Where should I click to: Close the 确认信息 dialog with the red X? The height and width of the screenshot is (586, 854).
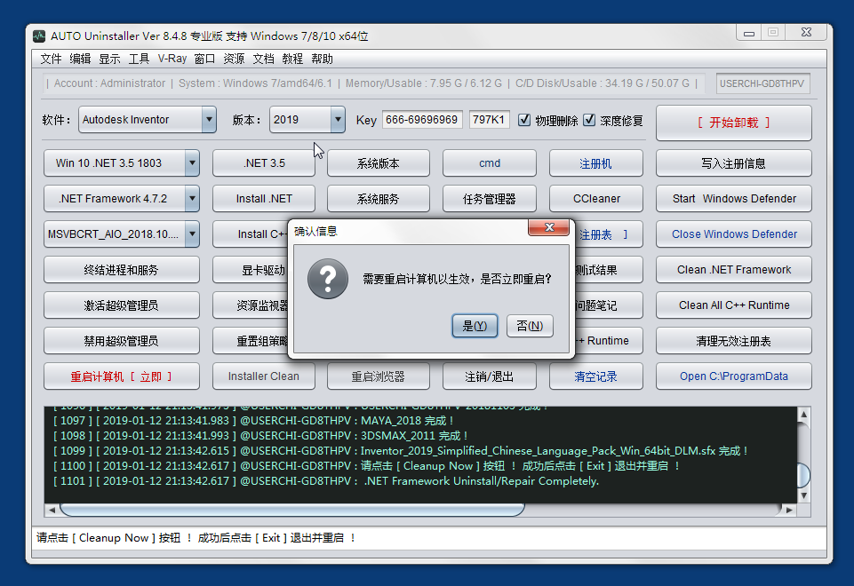pyautogui.click(x=548, y=227)
